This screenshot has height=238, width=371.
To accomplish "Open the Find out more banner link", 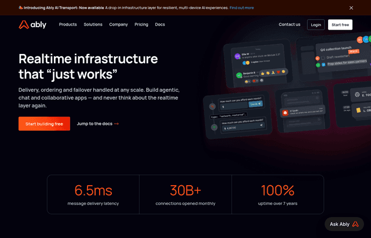I will [x=242, y=8].
